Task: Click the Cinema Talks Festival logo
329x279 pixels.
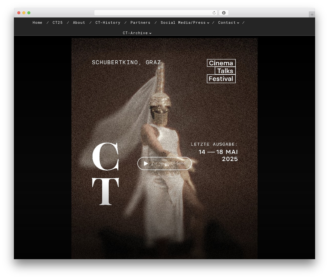Action: pos(221,71)
